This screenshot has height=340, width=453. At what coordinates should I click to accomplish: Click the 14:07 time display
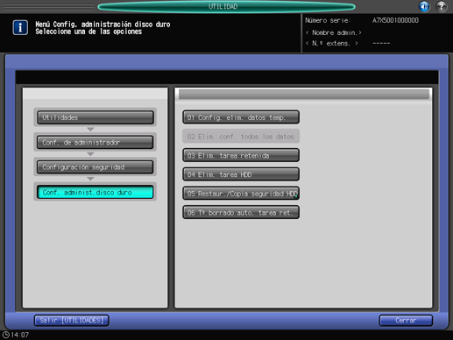point(20,335)
